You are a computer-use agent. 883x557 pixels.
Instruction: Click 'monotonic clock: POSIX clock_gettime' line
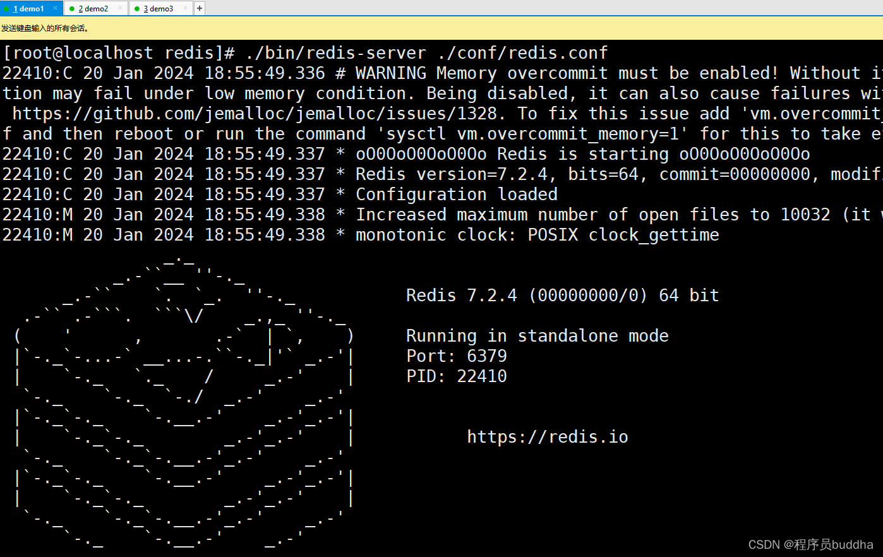click(x=361, y=235)
